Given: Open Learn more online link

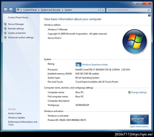Looking at the screenshot, I should [139, 127].
